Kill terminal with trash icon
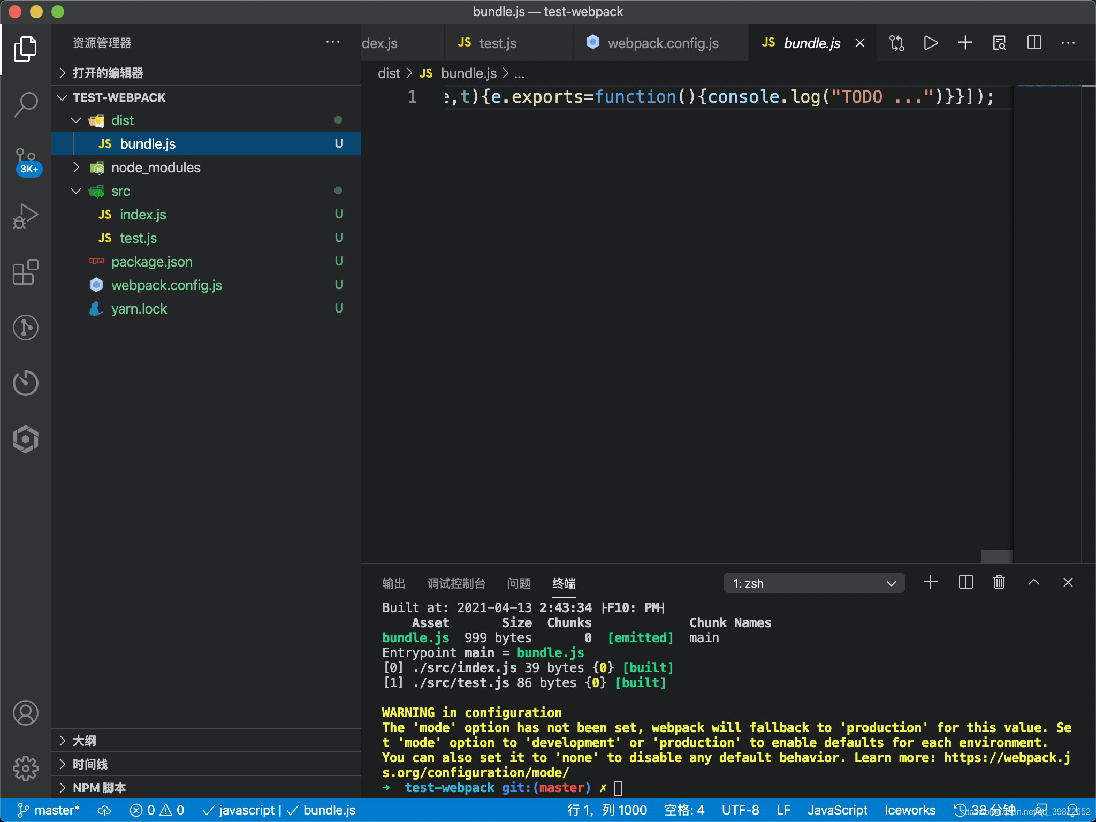 pyautogui.click(x=999, y=582)
